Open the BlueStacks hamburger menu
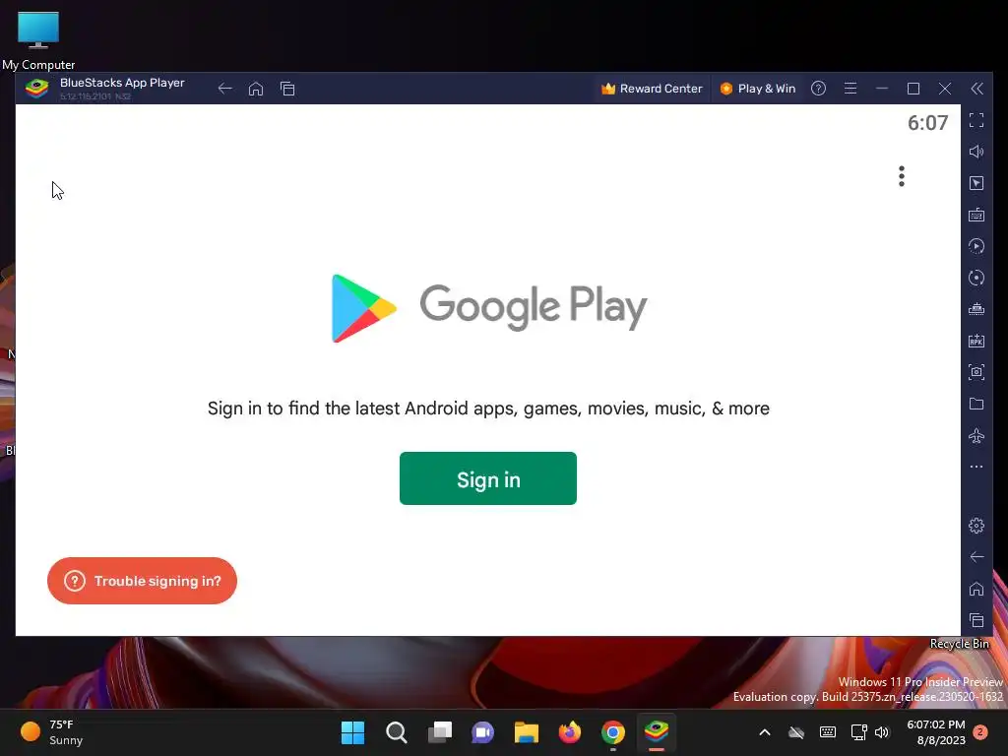The width and height of the screenshot is (1008, 756). (850, 89)
